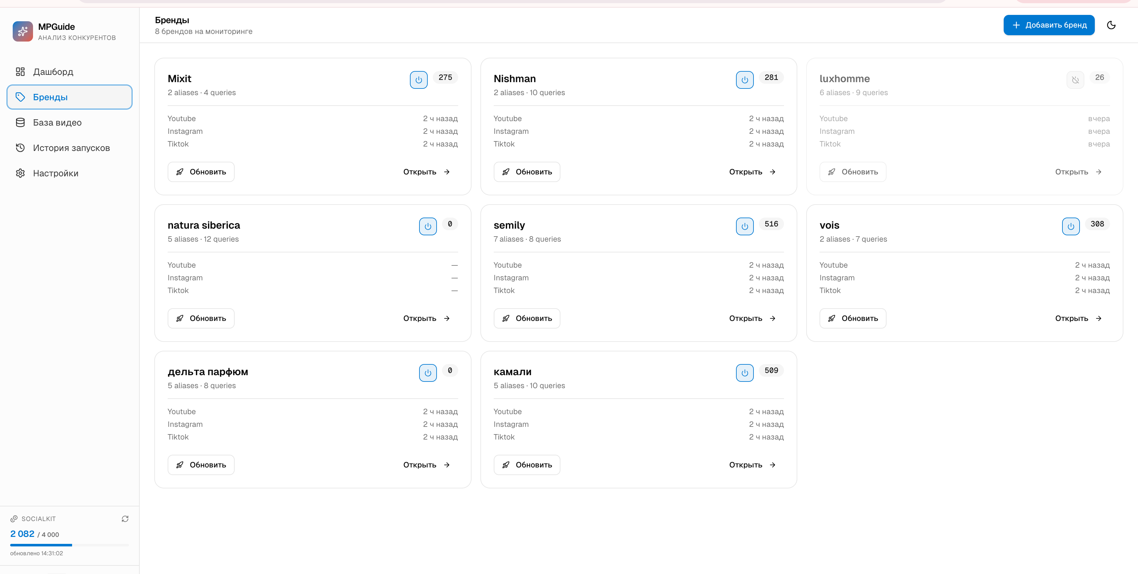The height and width of the screenshot is (574, 1138).
Task: Click '2 aliases · 4 queries' on Mixit
Action: click(201, 93)
